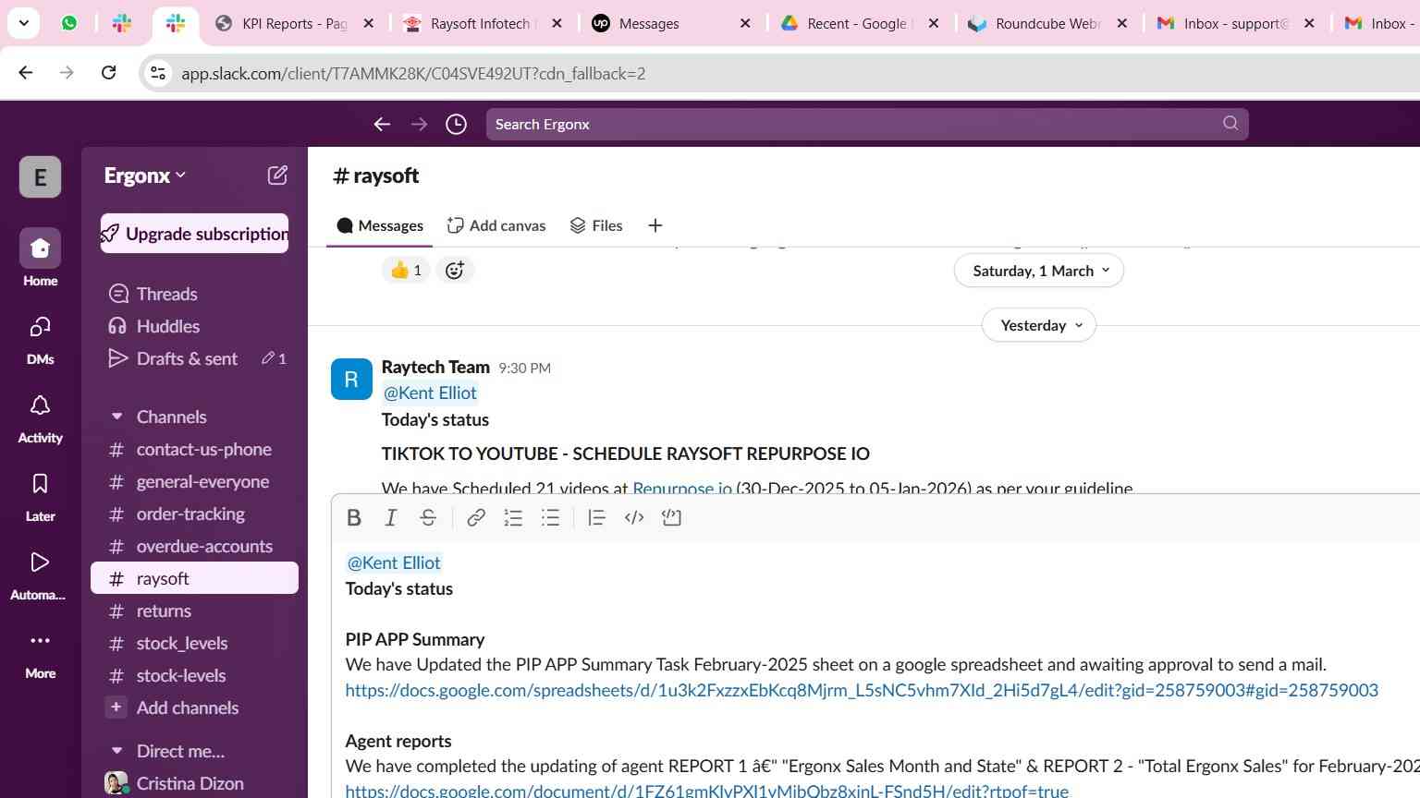Click the site information icon in address bar
The image size is (1420, 798).
point(158,73)
